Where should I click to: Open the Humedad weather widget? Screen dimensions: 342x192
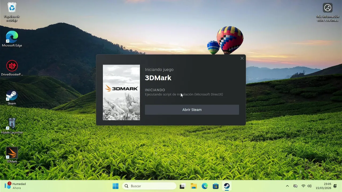(x=15, y=186)
